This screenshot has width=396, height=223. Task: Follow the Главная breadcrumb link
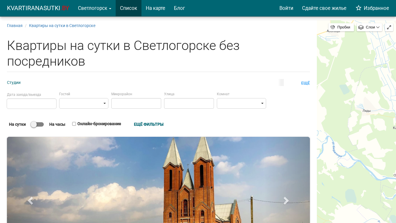click(15, 26)
